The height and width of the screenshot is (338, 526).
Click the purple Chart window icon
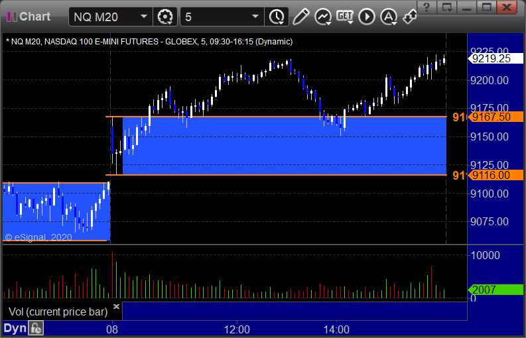click(12, 17)
